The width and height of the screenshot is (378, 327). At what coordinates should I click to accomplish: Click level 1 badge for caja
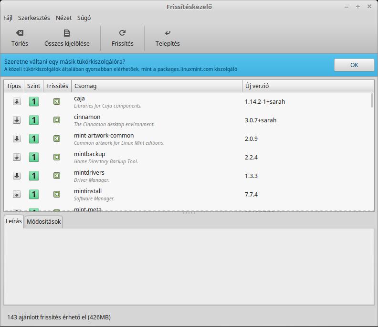pyautogui.click(x=34, y=101)
